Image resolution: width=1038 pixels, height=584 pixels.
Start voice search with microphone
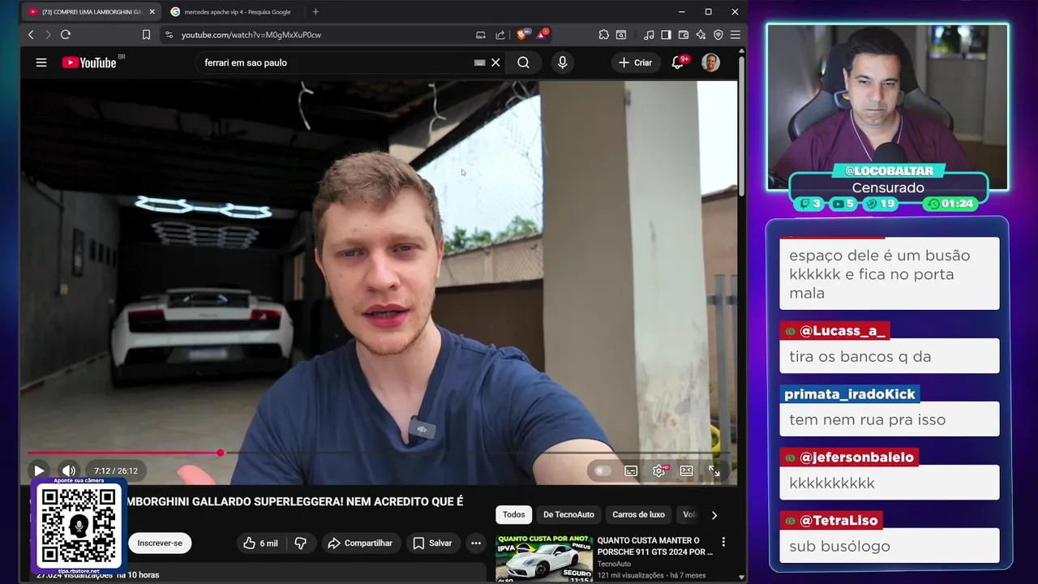(x=562, y=62)
